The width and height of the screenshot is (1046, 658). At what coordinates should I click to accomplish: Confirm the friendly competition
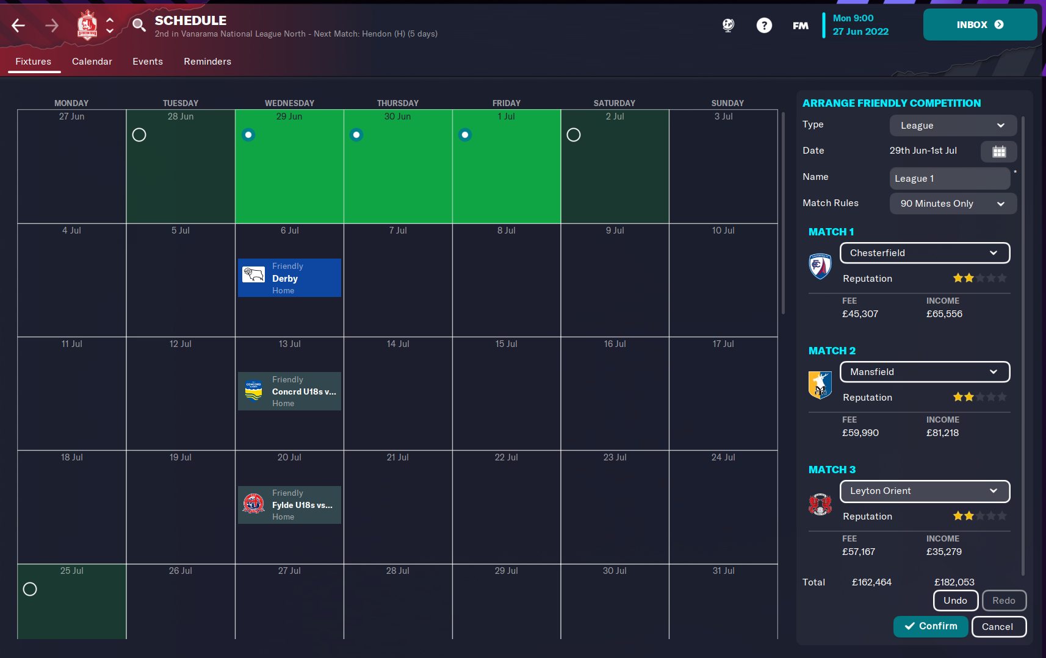pyautogui.click(x=931, y=626)
